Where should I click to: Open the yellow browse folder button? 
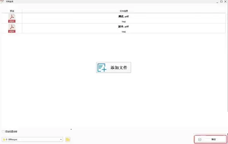tap(68, 139)
